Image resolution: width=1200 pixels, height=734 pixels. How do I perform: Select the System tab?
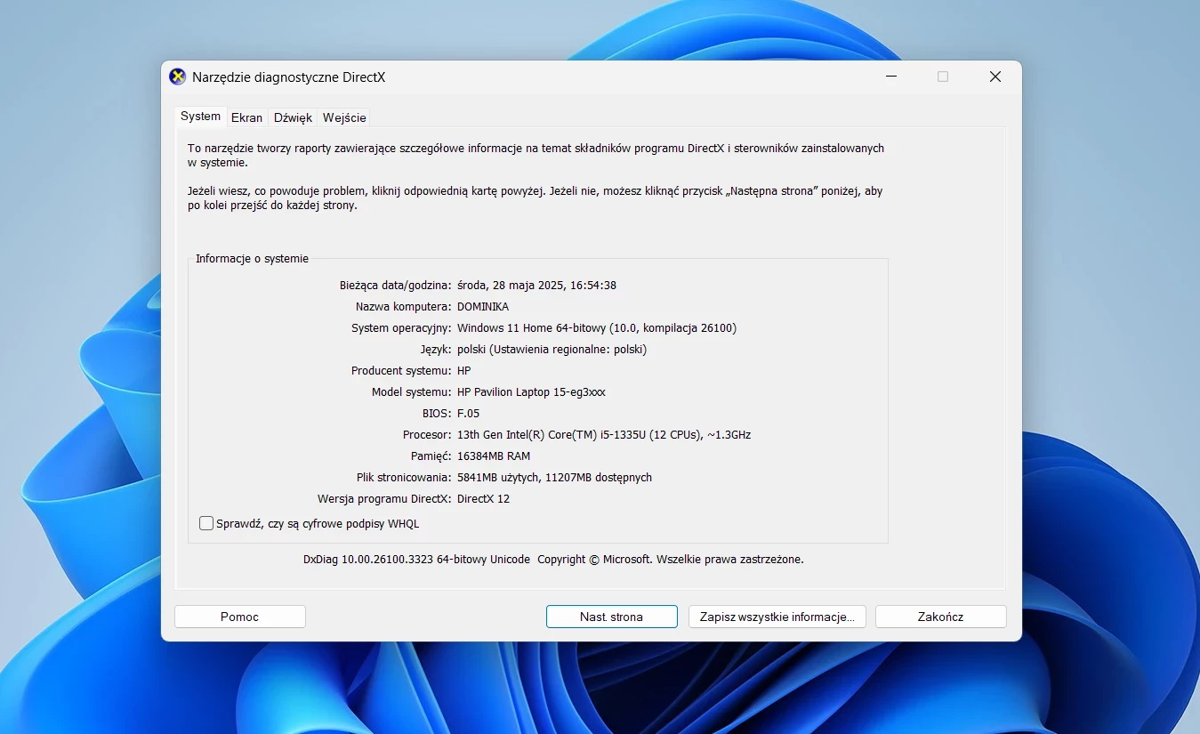click(x=200, y=117)
